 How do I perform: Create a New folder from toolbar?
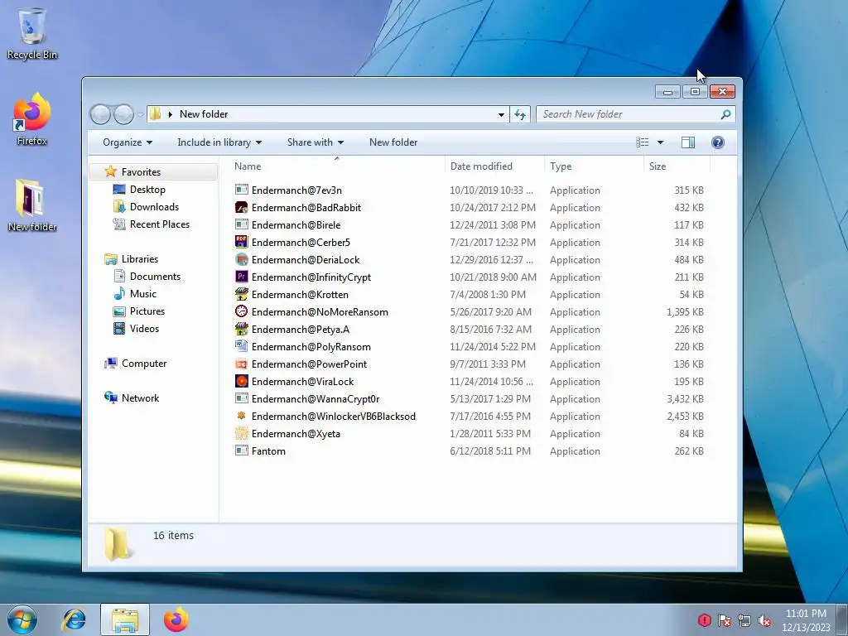tap(393, 142)
